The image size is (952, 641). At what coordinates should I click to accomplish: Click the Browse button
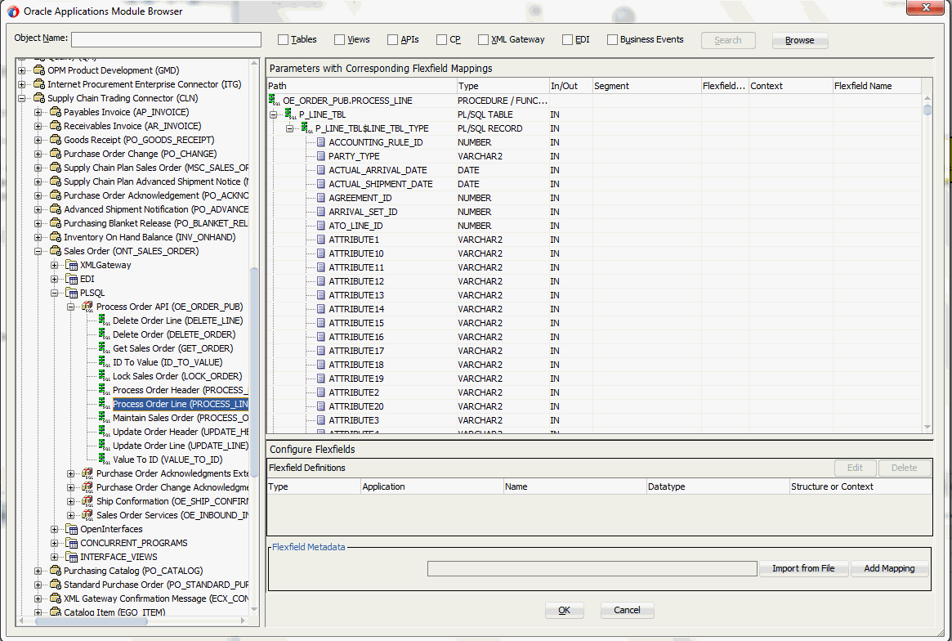[x=800, y=40]
